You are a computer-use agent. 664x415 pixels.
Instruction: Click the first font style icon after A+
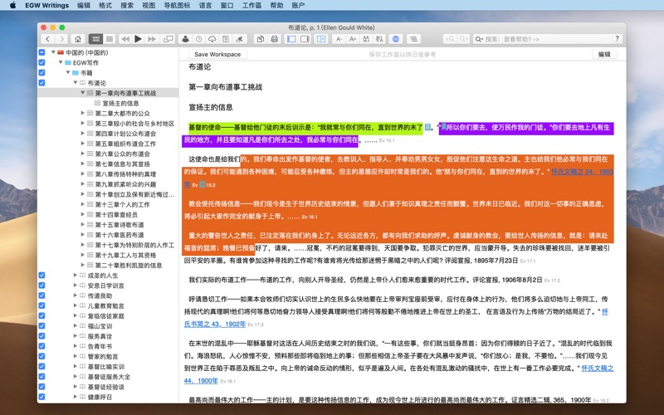pos(366,39)
